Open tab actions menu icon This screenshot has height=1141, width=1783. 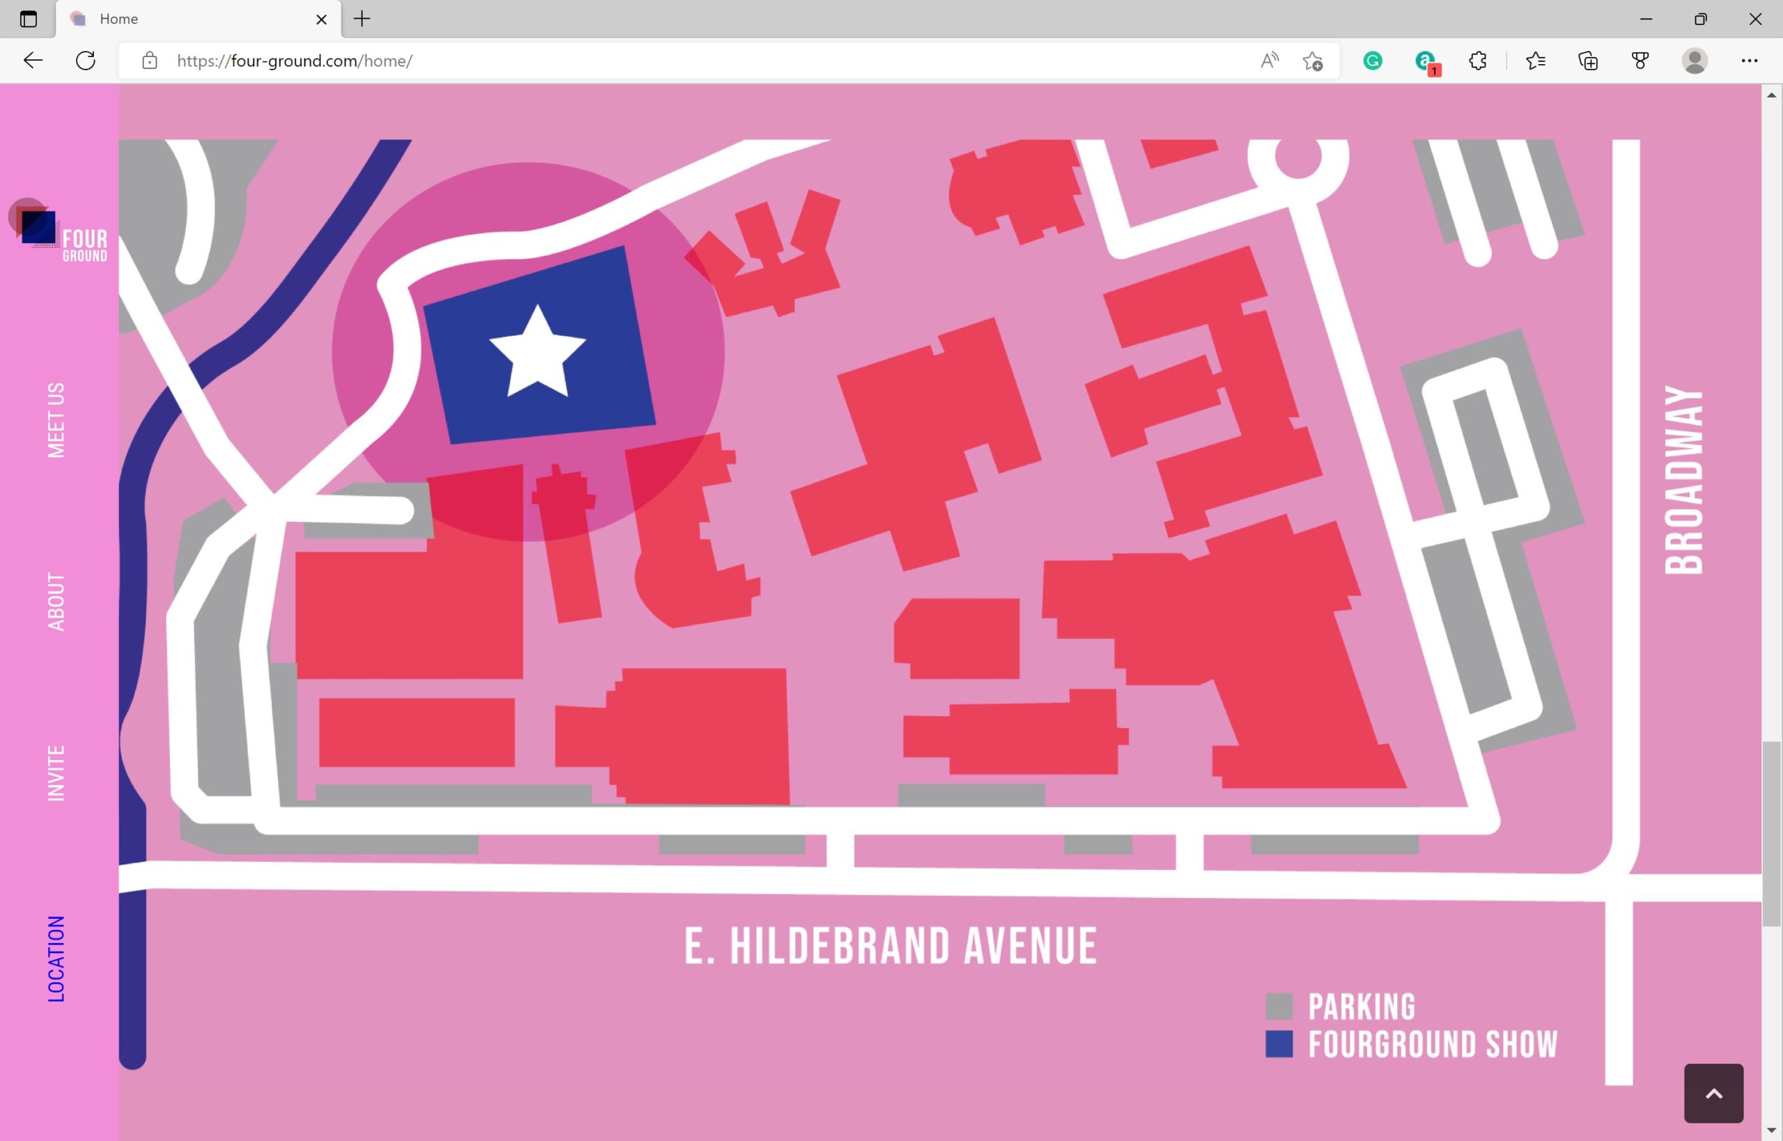[28, 20]
